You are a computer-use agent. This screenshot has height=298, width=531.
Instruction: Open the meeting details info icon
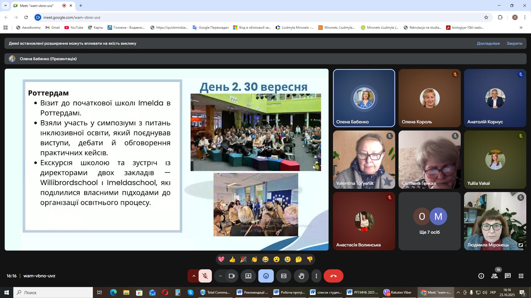tap(481, 276)
